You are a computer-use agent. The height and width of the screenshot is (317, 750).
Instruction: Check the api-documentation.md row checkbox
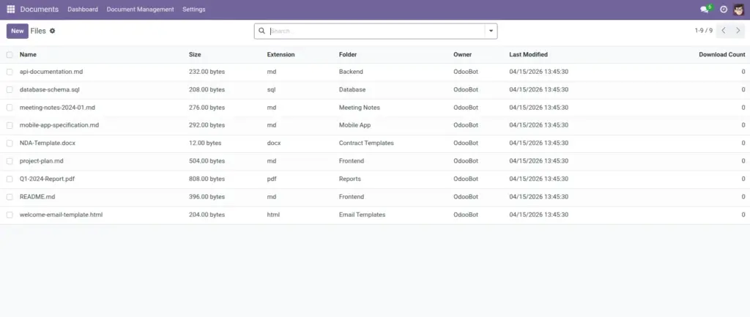10,72
